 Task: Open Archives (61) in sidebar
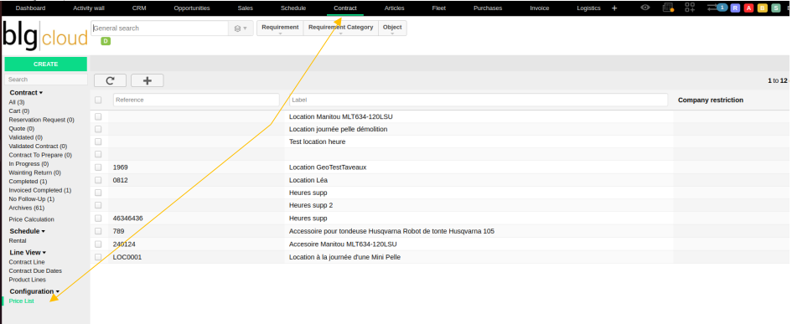(x=27, y=208)
